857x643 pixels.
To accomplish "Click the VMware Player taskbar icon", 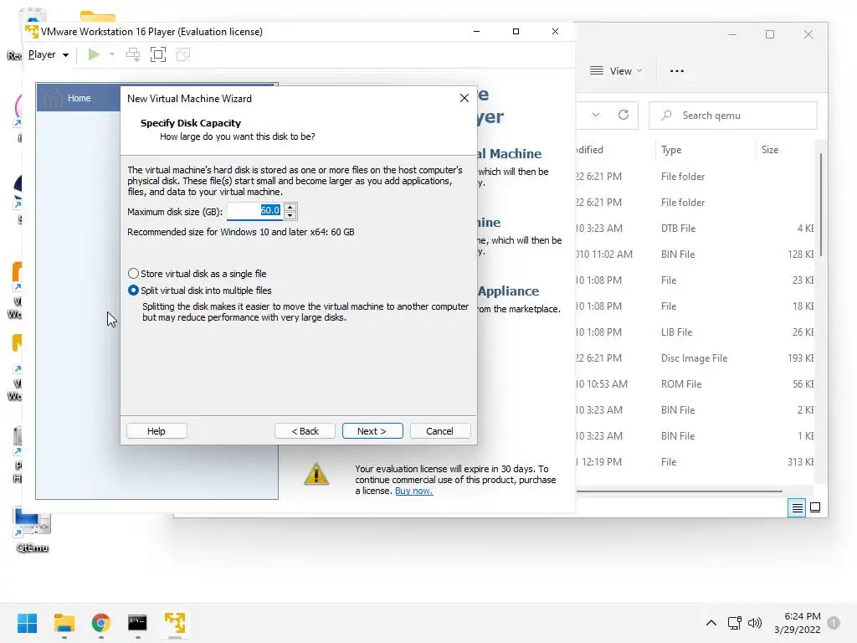I will (x=175, y=623).
